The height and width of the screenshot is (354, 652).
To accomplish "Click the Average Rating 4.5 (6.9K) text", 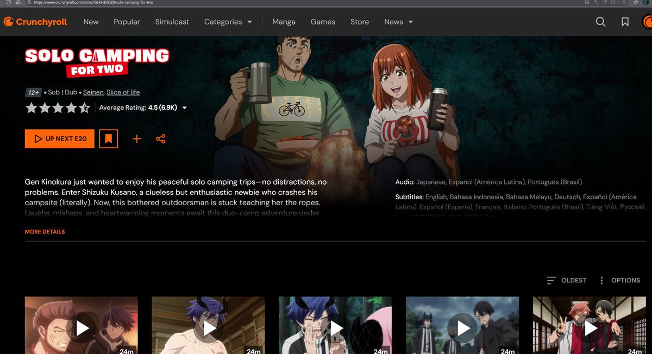I will coord(138,108).
